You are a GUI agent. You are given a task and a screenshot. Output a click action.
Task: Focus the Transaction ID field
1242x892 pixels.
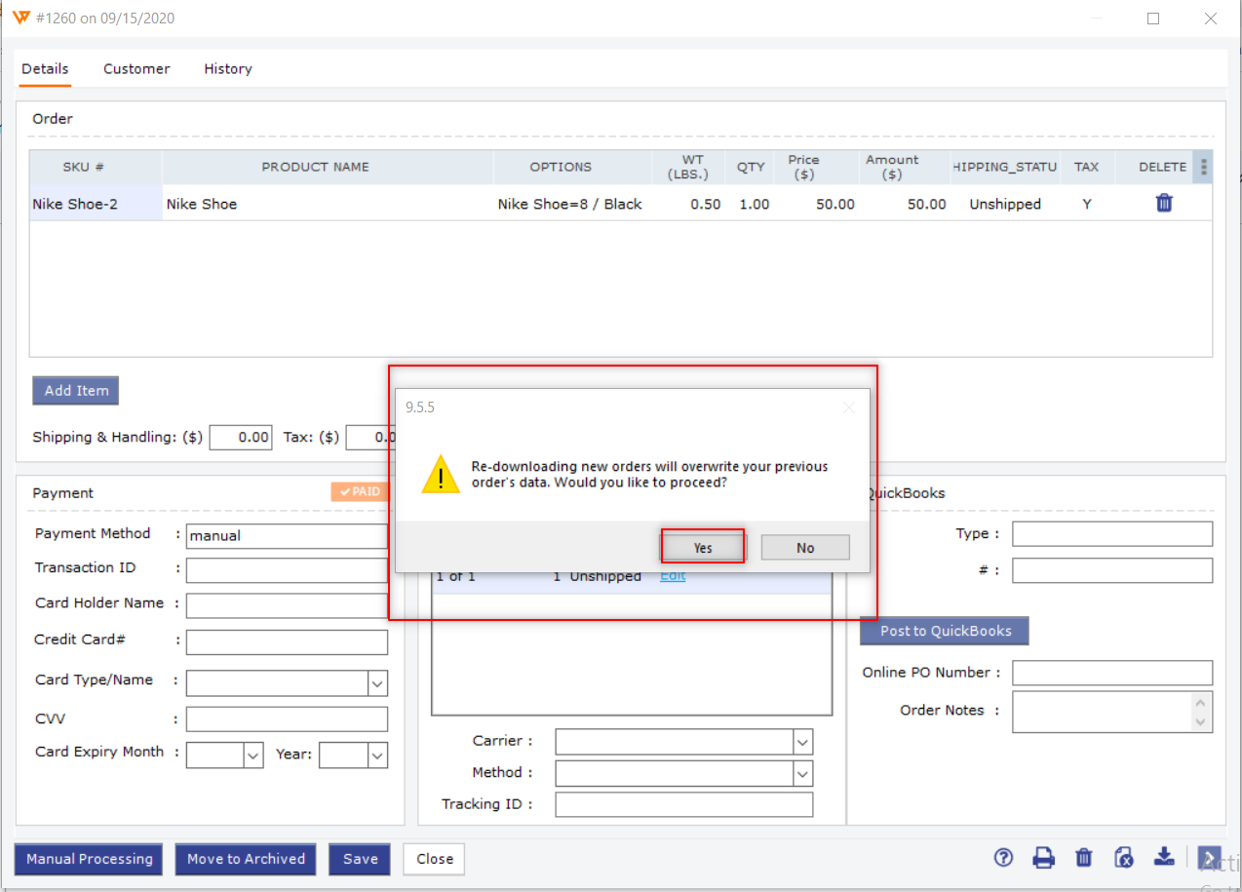point(287,570)
